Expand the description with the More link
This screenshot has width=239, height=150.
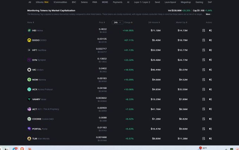click(x=208, y=14)
